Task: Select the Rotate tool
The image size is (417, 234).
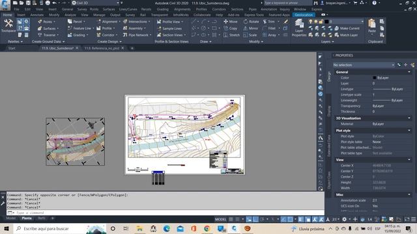Action: [x=251, y=21]
